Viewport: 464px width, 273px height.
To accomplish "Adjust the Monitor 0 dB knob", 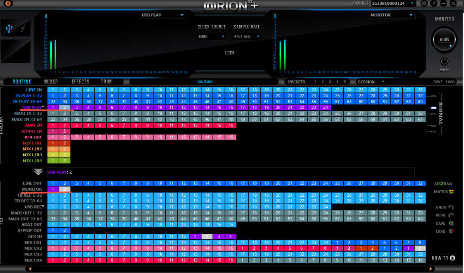I will (444, 40).
